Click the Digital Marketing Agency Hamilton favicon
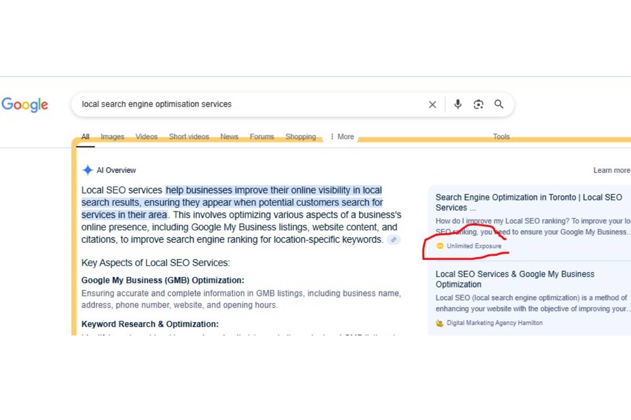The height and width of the screenshot is (420, 631). click(440, 322)
